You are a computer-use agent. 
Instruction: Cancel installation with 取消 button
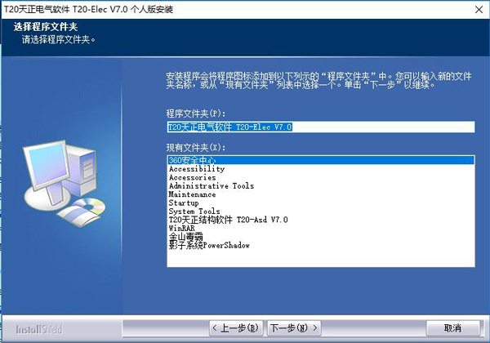(x=452, y=328)
